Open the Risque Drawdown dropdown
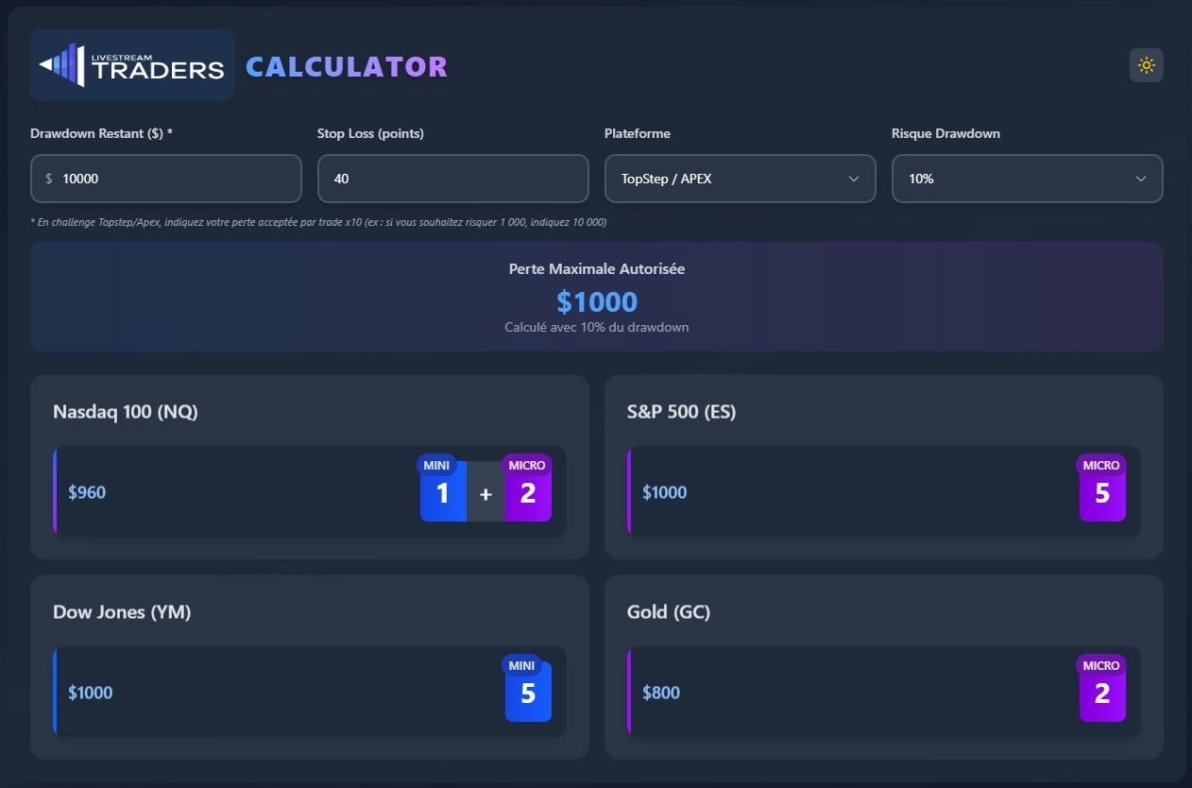The width and height of the screenshot is (1192, 788). pos(1027,178)
